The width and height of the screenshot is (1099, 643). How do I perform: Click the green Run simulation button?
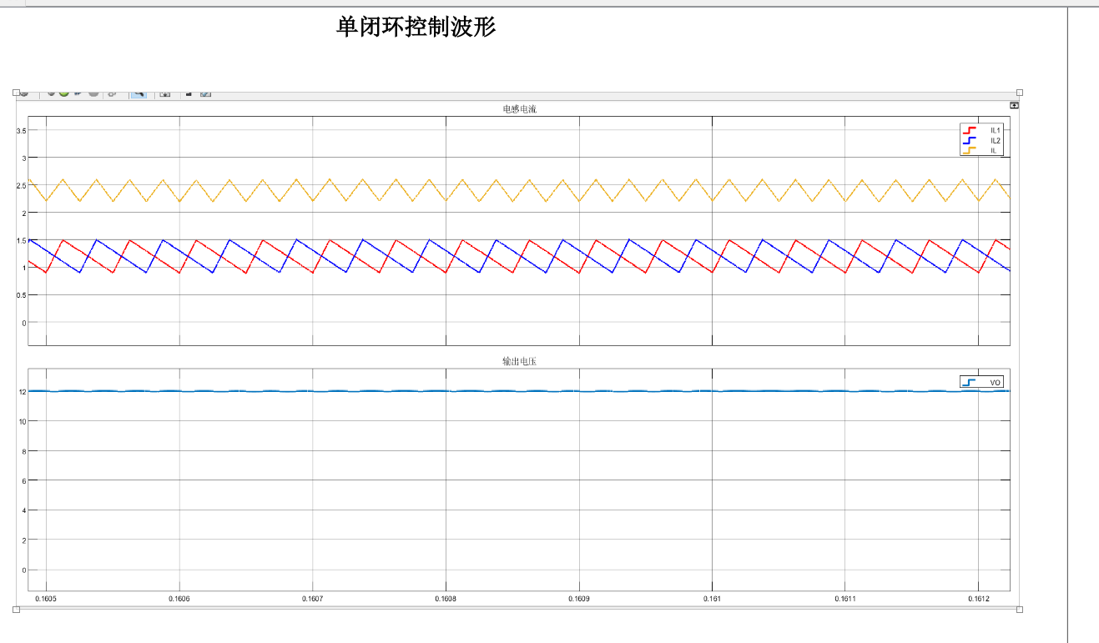pyautogui.click(x=64, y=93)
